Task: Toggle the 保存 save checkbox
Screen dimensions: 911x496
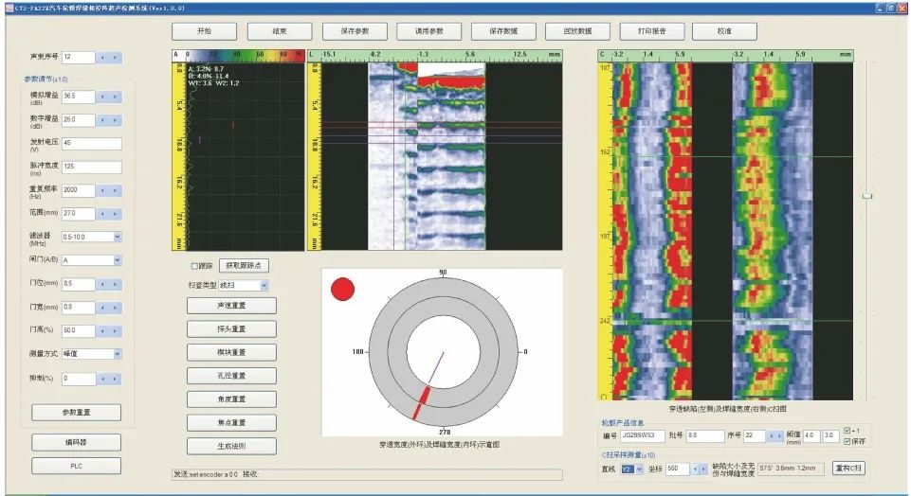Action: (847, 441)
